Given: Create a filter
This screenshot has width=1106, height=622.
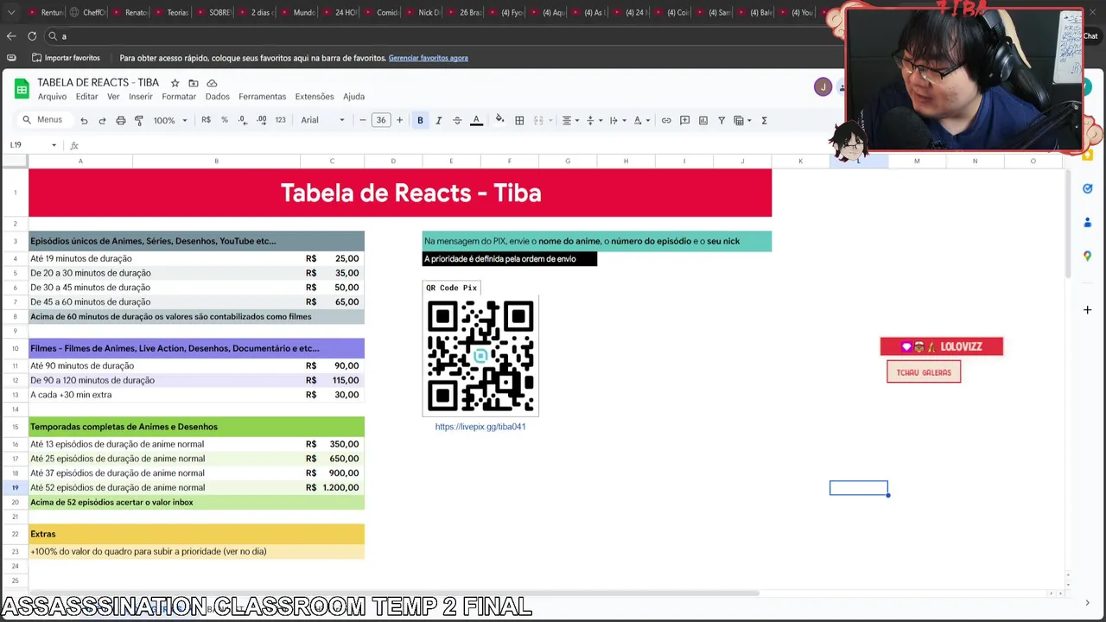Looking at the screenshot, I should pos(721,120).
